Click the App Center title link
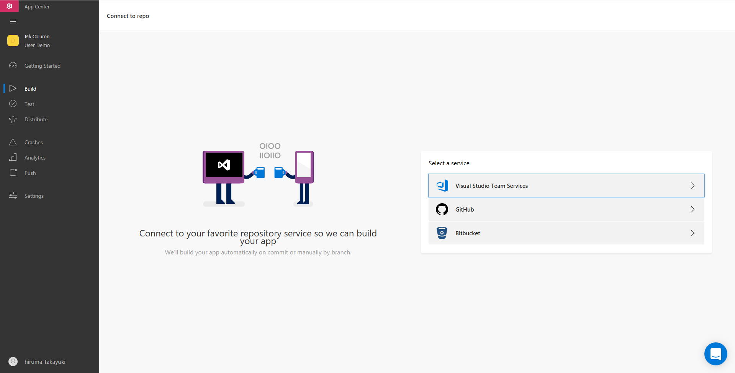735x373 pixels. [x=37, y=7]
